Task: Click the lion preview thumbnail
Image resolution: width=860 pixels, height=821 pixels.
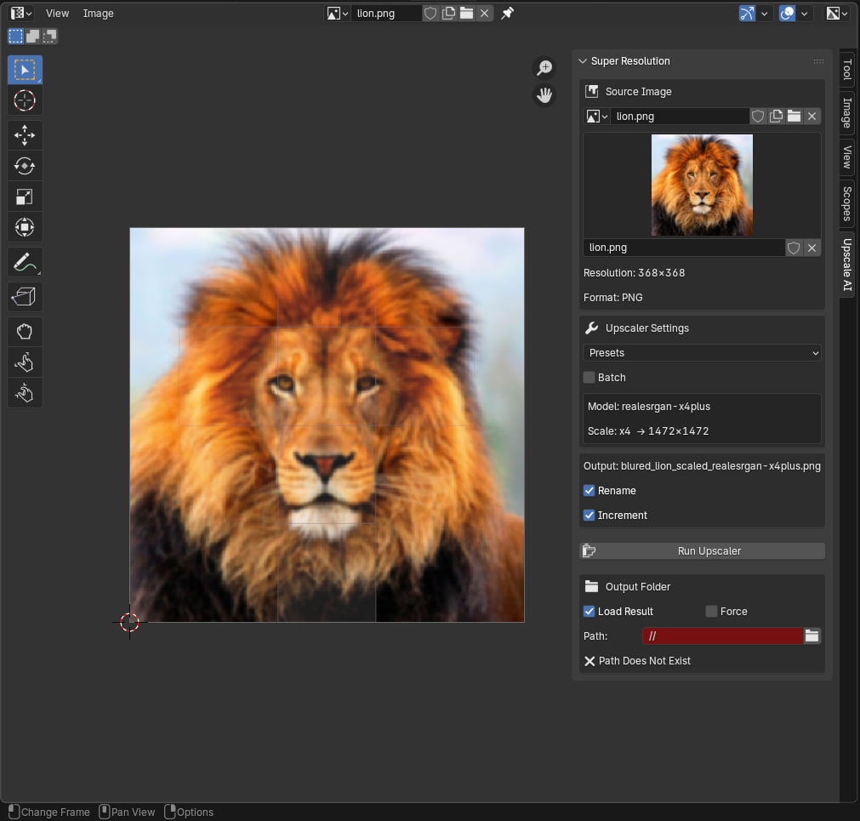Action: (x=702, y=185)
